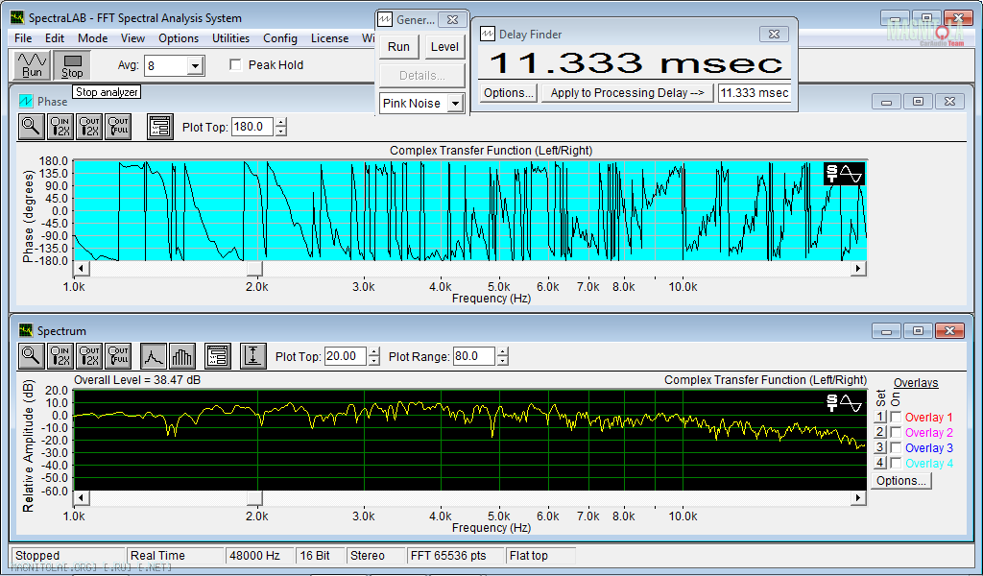Image resolution: width=983 pixels, height=576 pixels.
Task: Click the Set 2 overlay button
Action: pos(880,432)
